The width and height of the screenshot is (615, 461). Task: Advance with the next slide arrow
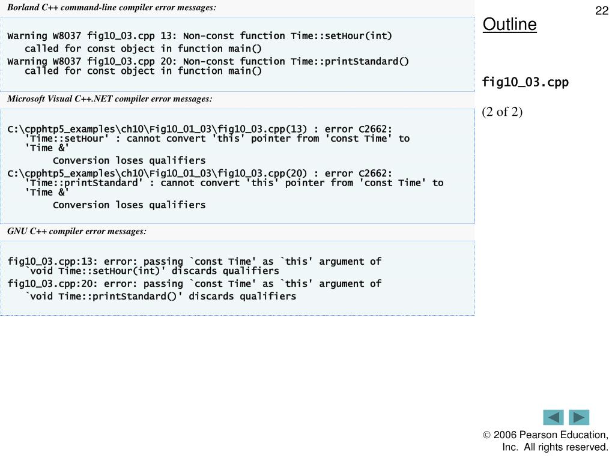579,417
